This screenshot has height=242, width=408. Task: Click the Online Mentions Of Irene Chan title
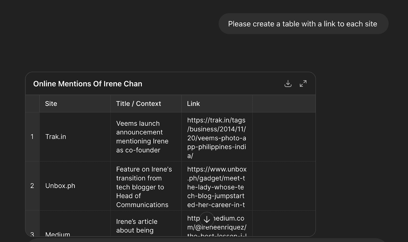tap(88, 84)
